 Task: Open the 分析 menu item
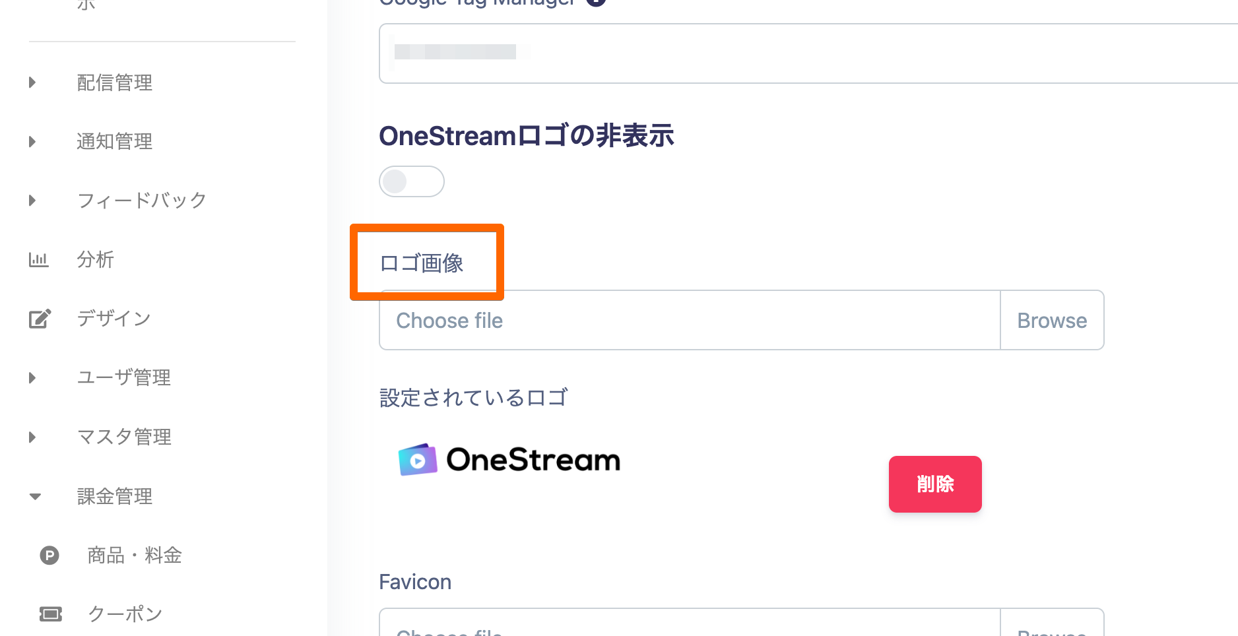pos(96,260)
